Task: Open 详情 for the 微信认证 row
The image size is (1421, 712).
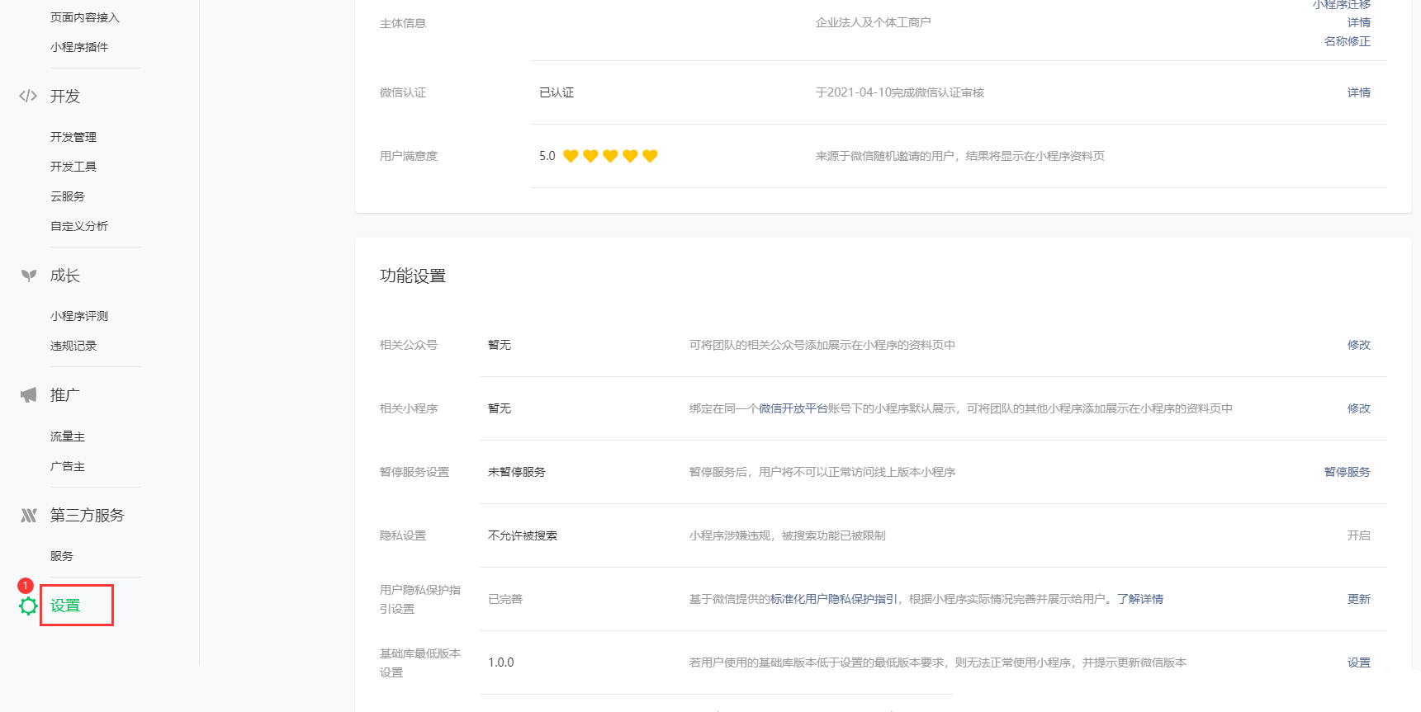Action: (x=1358, y=92)
